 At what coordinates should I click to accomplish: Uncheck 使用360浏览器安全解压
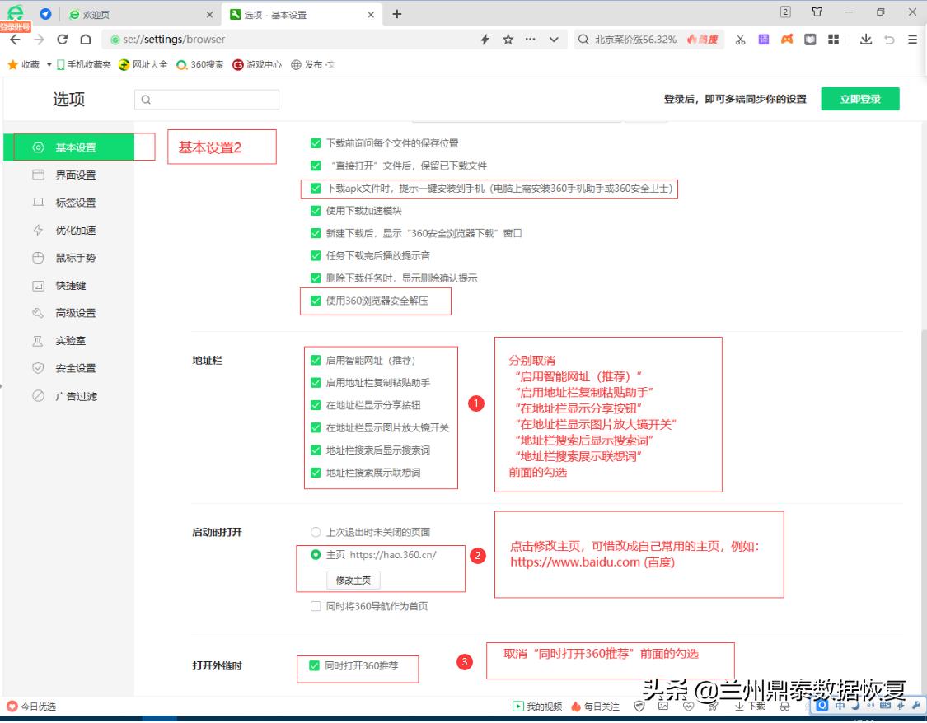coord(315,301)
